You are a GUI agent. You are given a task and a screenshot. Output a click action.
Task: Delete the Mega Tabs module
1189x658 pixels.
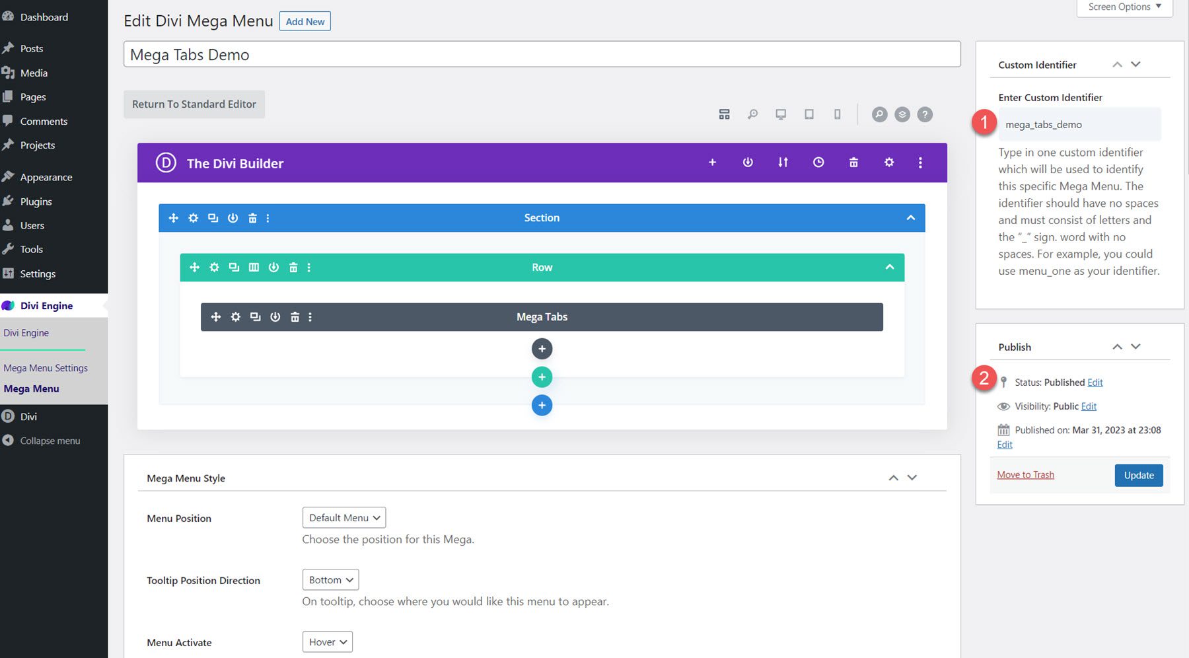click(x=295, y=316)
